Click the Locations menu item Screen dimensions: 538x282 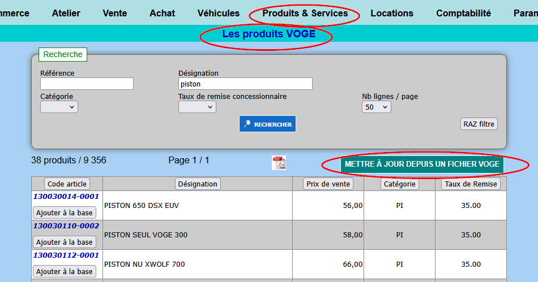391,13
